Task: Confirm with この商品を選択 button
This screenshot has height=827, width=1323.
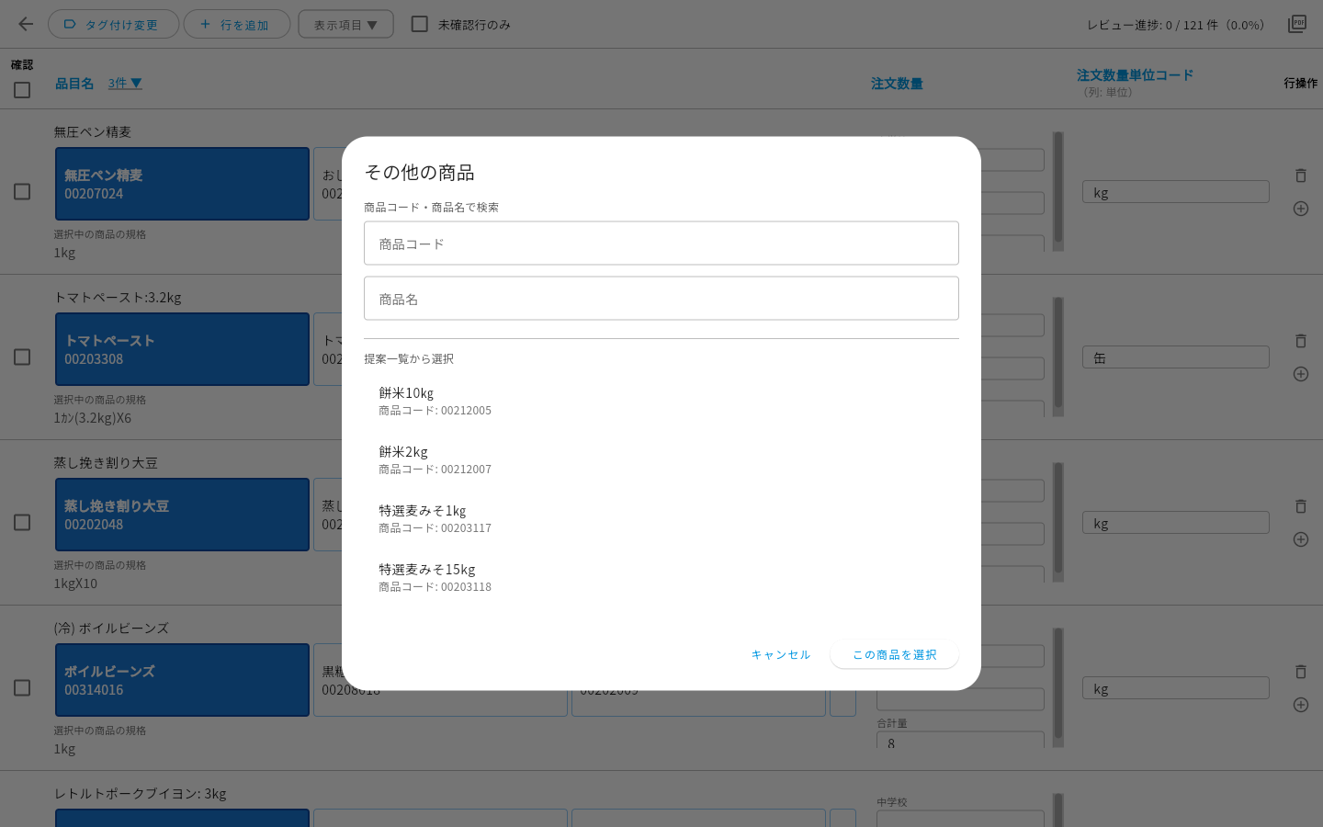Action: [895, 654]
